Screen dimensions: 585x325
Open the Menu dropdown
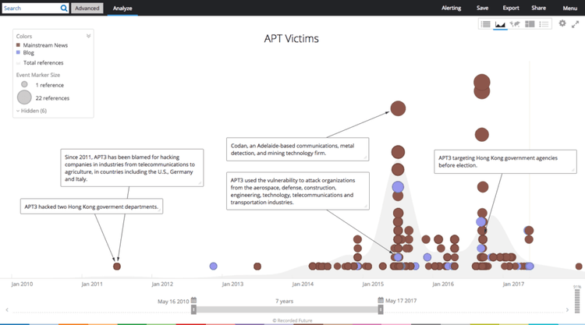click(569, 8)
